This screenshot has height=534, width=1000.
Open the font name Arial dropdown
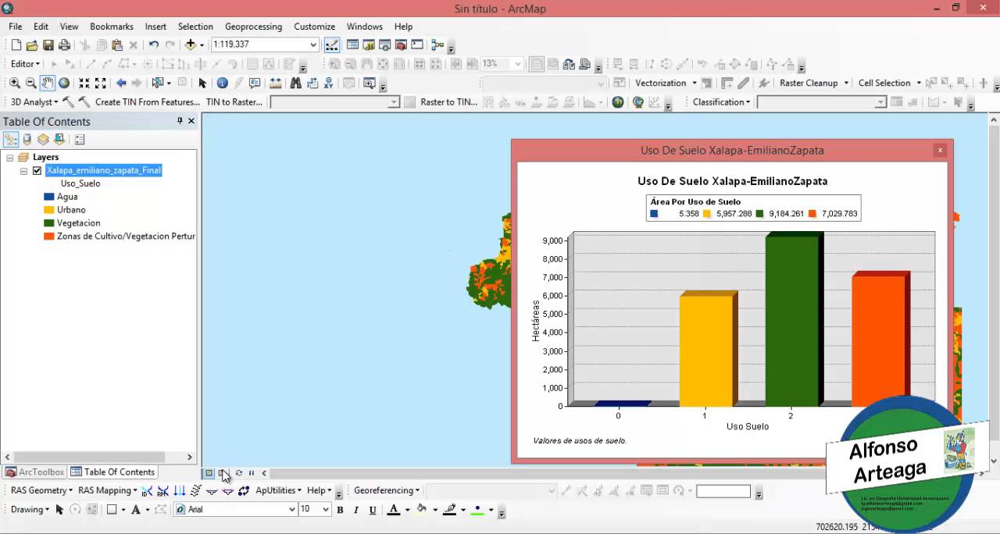(292, 510)
